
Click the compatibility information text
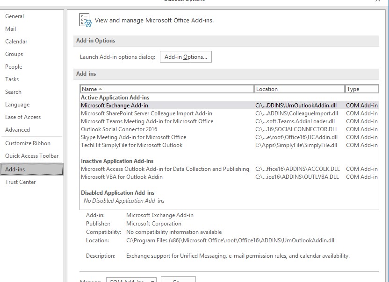point(174,232)
